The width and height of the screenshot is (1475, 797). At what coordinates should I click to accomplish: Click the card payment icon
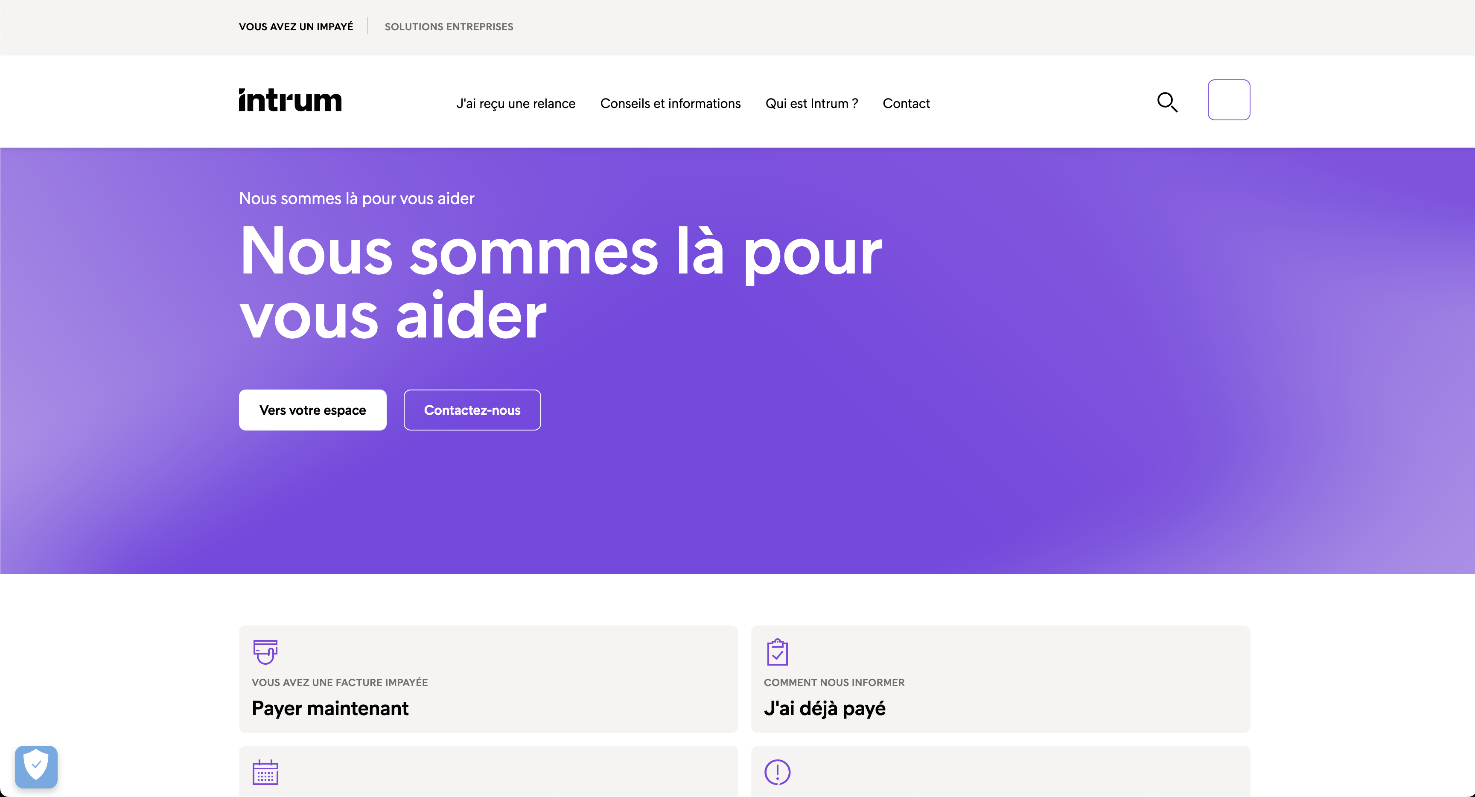point(265,652)
